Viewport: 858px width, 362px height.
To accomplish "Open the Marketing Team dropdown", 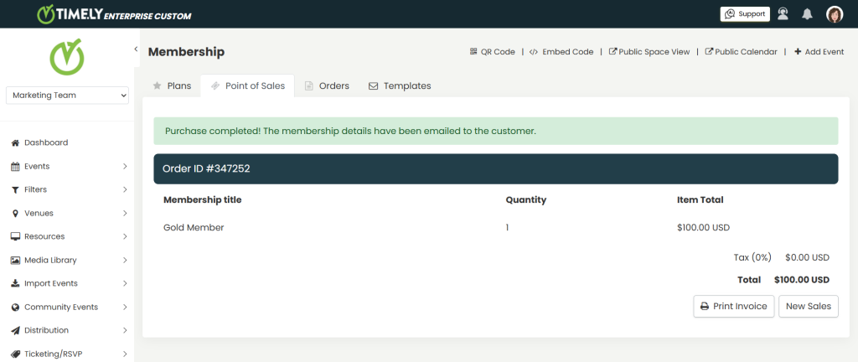I will click(x=67, y=96).
